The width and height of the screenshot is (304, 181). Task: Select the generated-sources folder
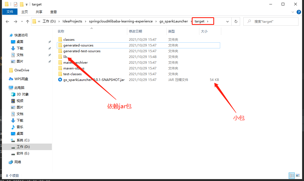(x=78, y=45)
